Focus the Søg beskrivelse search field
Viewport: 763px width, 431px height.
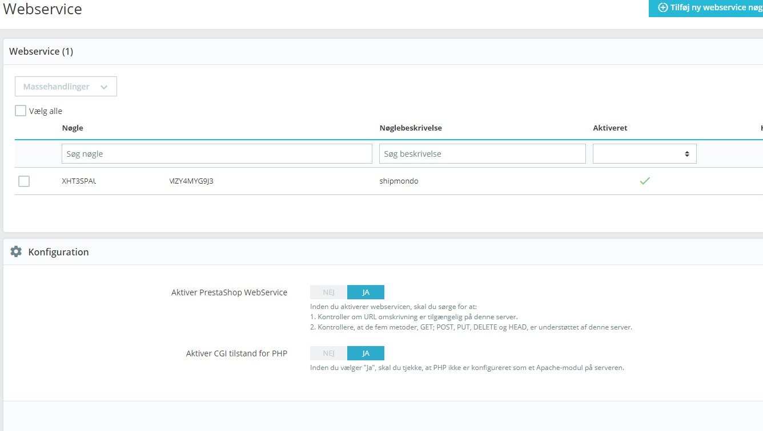(x=483, y=154)
